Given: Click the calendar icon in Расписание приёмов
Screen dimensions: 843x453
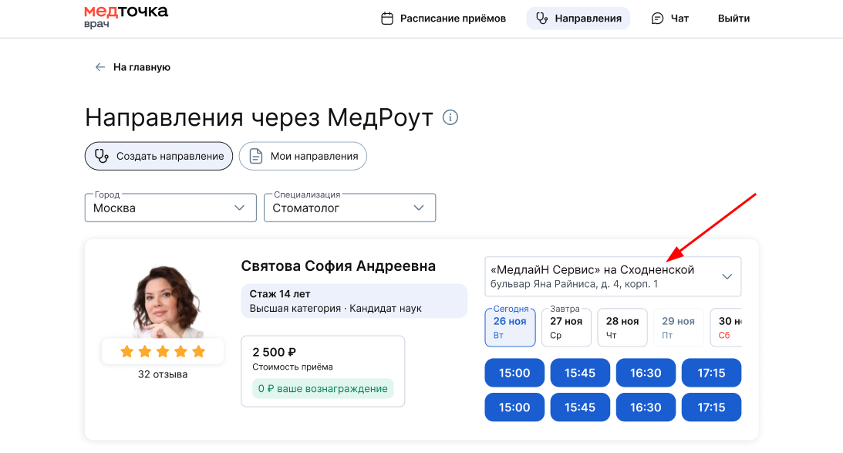Looking at the screenshot, I should pyautogui.click(x=387, y=19).
